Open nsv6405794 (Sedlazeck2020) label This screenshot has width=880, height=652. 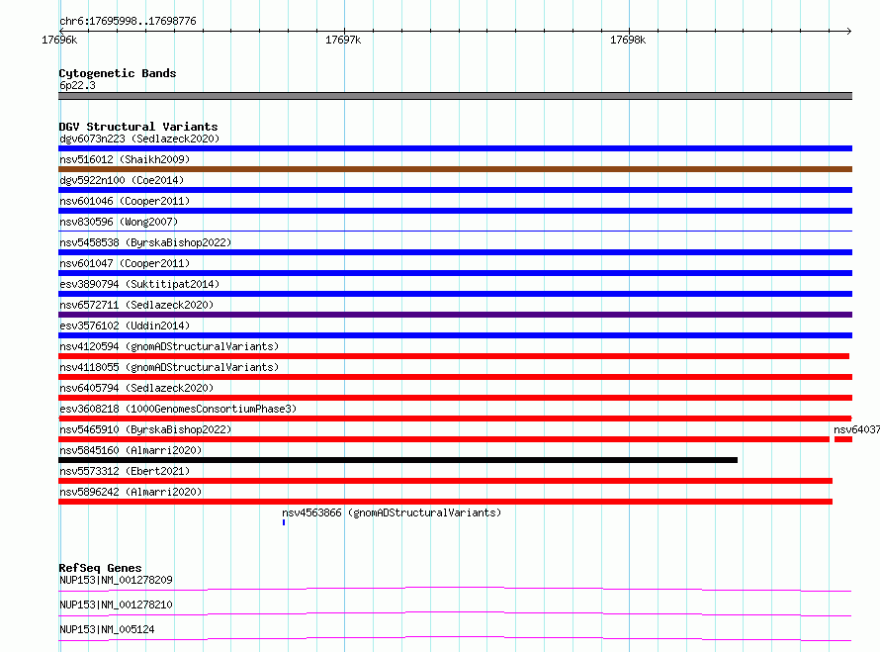(136, 388)
